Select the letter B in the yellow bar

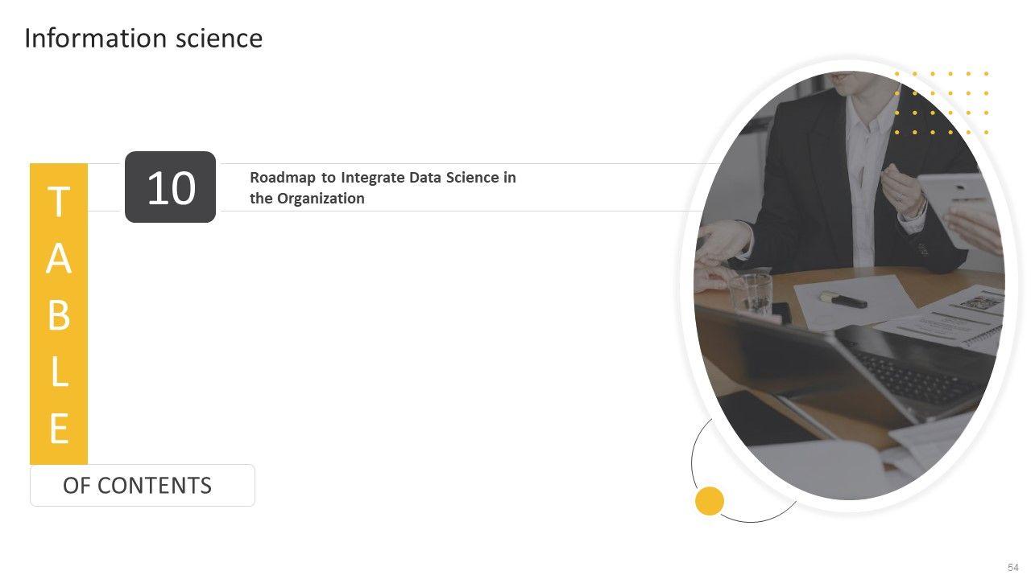click(58, 316)
